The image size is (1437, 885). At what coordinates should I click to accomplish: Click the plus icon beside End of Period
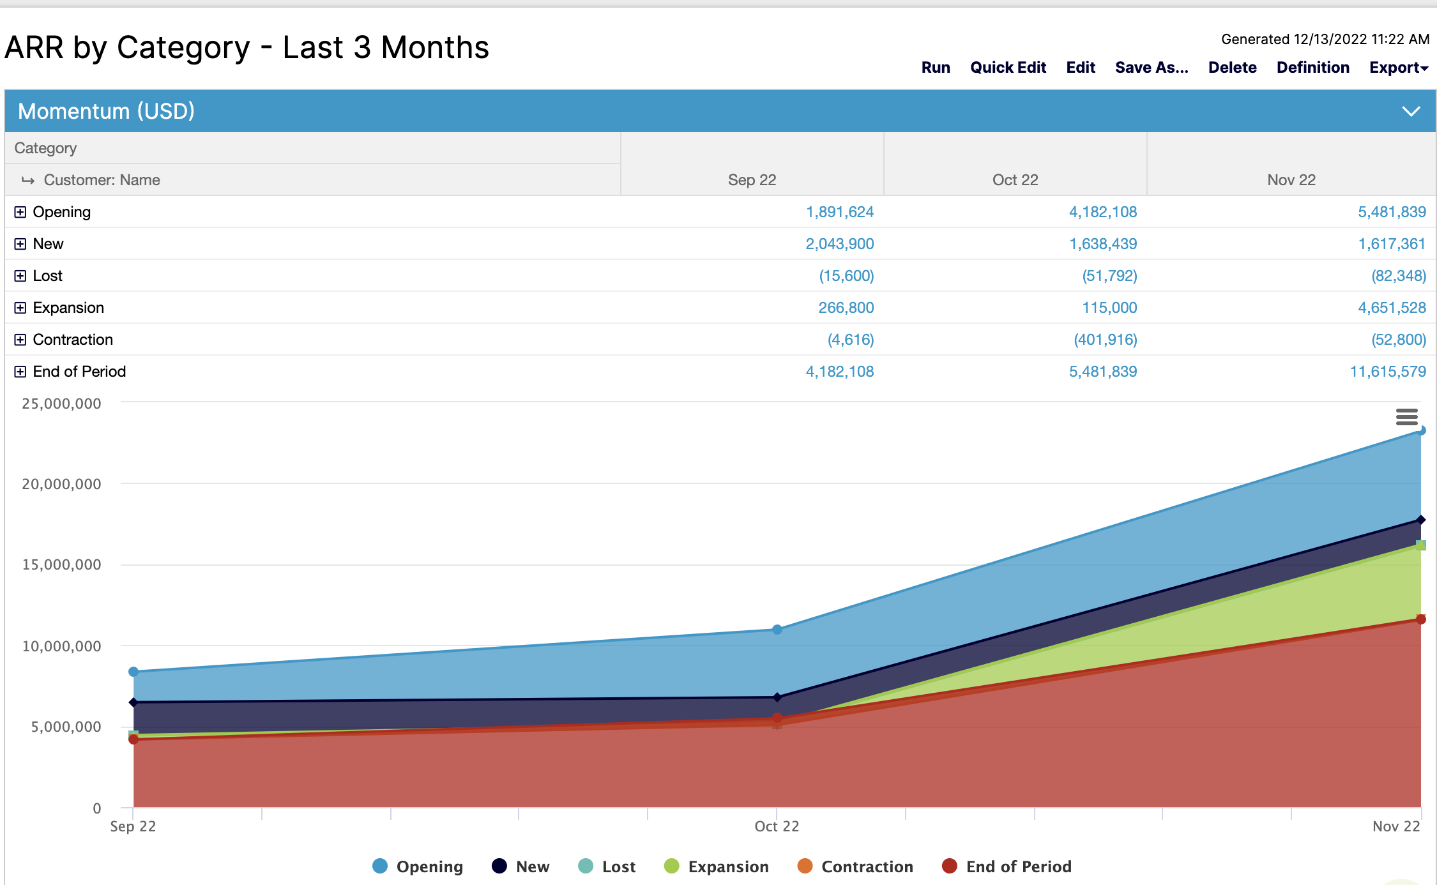pyautogui.click(x=20, y=372)
